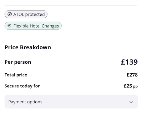Click the ATOL shield icon
This screenshot has width=142, height=118.
pyautogui.click(x=10, y=14)
